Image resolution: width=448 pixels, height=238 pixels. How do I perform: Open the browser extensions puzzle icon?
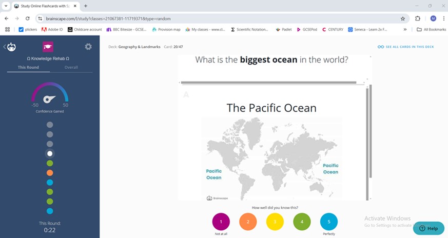[418, 18]
